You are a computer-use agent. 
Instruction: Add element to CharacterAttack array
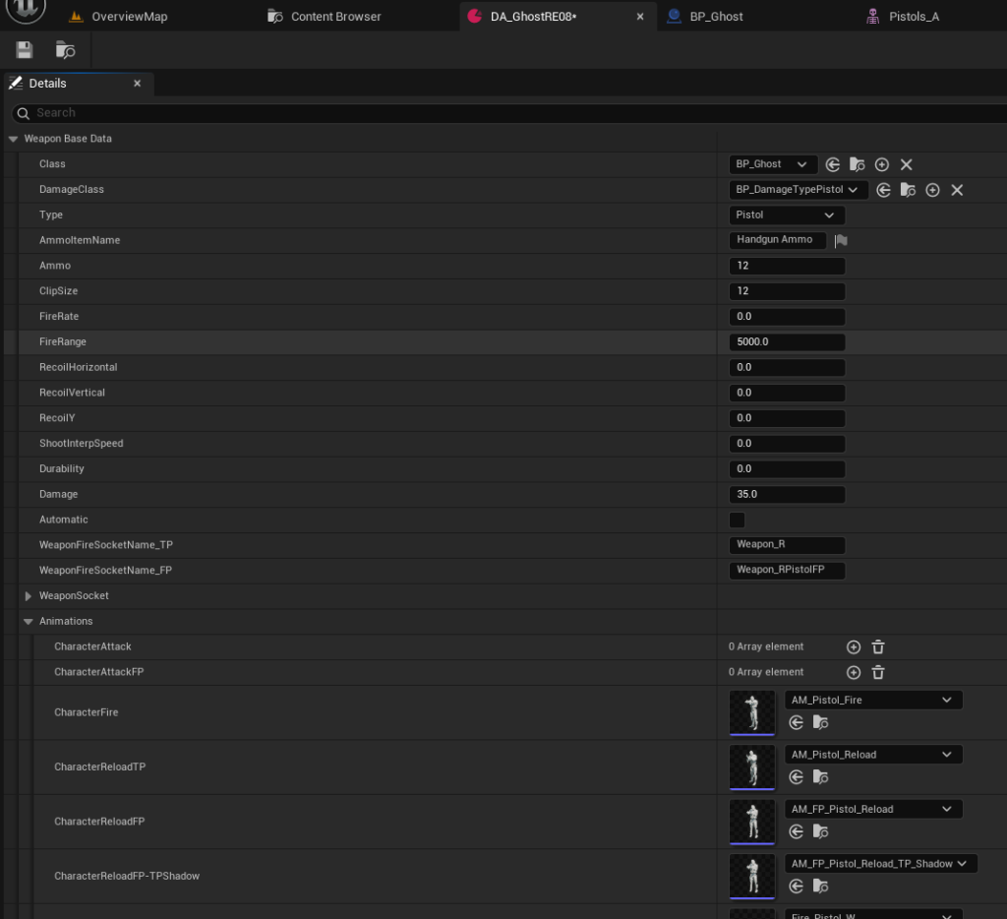pyautogui.click(x=854, y=646)
